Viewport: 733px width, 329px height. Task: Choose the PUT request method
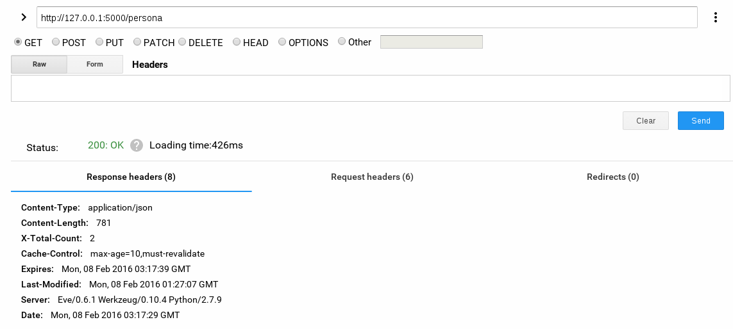click(99, 42)
